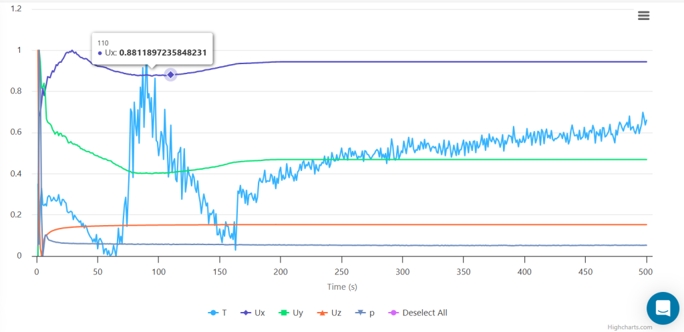Click the Ux value tooltip box
This screenshot has height=332, width=684.
[152, 49]
